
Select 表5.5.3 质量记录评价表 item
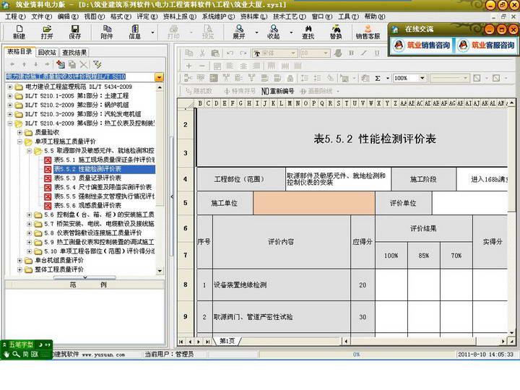87,178
